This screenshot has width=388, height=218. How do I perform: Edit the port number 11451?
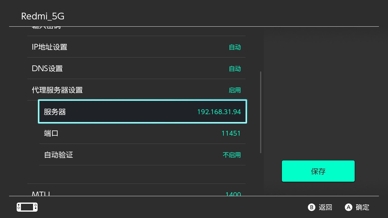tap(231, 133)
